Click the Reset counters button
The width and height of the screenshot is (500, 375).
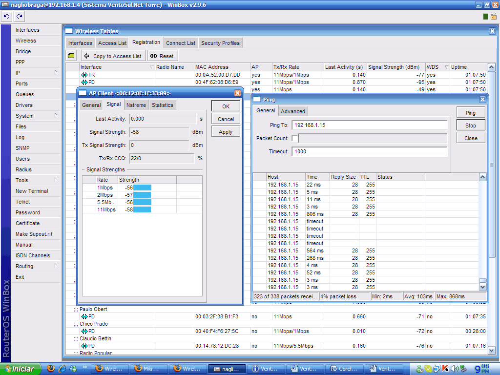click(162, 56)
